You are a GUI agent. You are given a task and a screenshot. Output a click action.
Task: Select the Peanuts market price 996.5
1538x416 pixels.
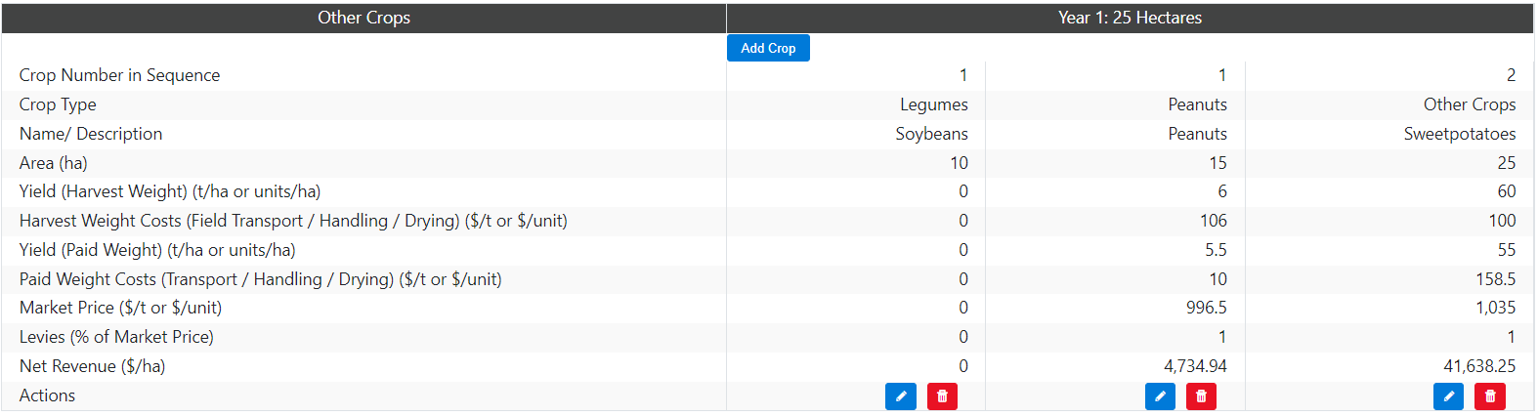click(x=1206, y=308)
